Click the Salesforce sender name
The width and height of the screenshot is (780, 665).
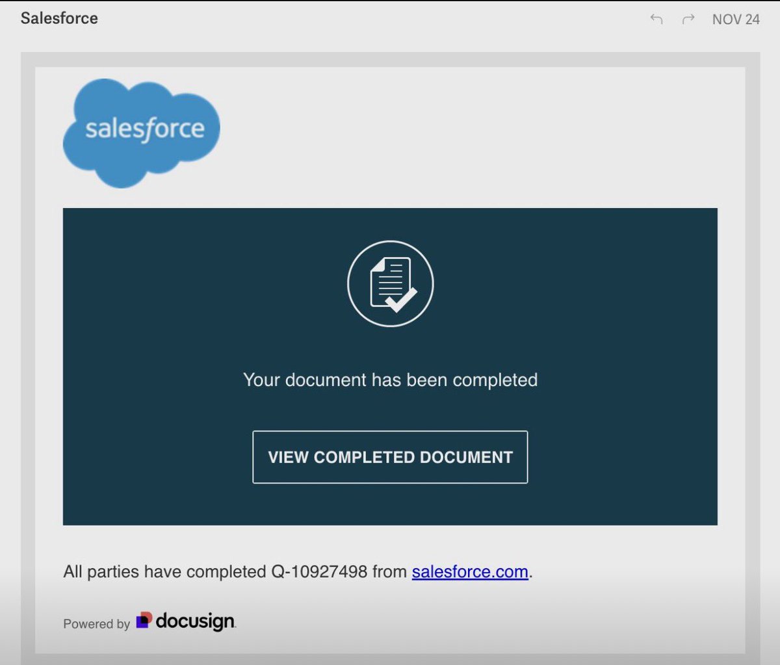(59, 18)
